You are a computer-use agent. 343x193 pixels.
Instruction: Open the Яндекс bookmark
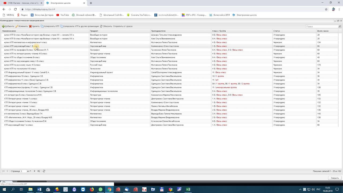22,15
